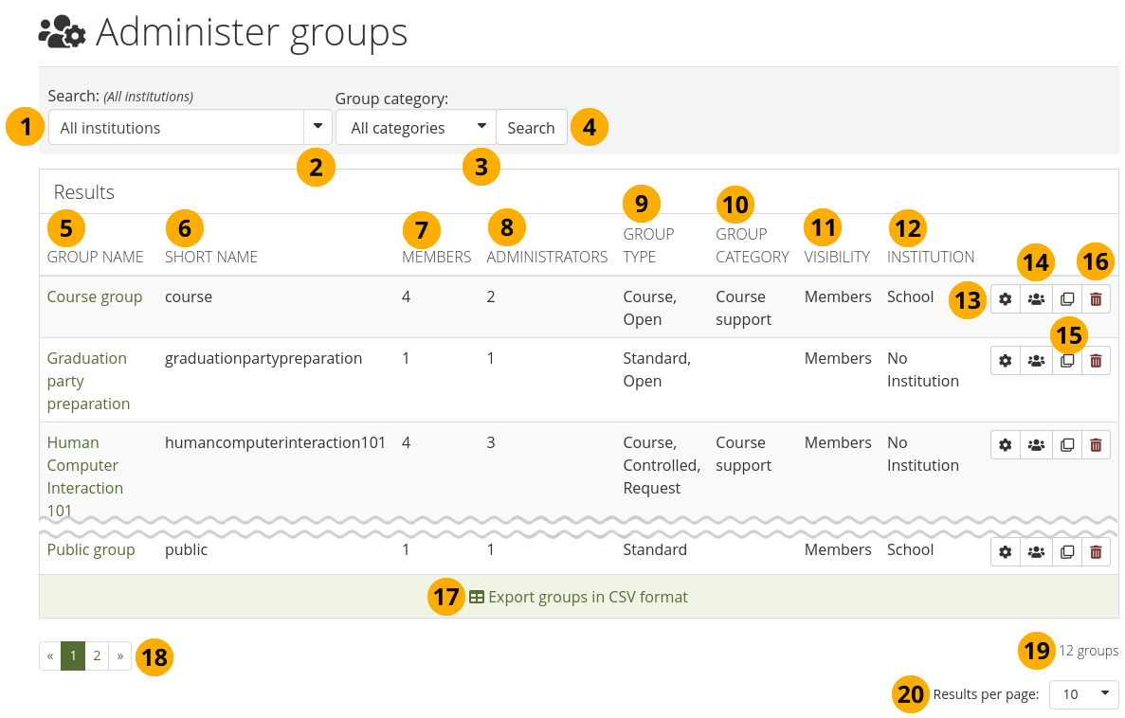The width and height of the screenshot is (1125, 718).
Task: Manage members of Human Computer Interaction 101
Action: coord(1036,445)
